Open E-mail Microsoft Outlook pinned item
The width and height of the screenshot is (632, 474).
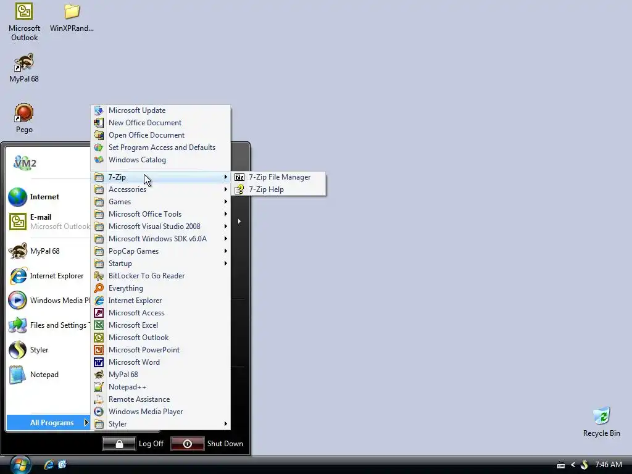(x=48, y=222)
